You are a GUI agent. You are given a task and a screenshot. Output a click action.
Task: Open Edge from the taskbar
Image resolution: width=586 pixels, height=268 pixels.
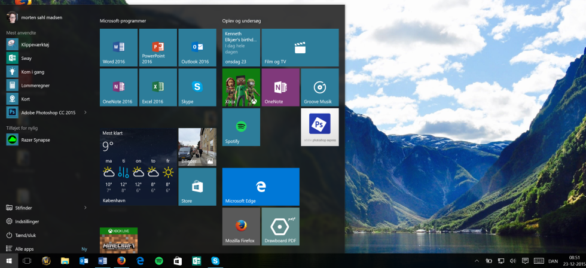[140, 261]
